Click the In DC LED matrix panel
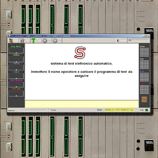Viewport: 158px width, 158px height. click(x=144, y=77)
